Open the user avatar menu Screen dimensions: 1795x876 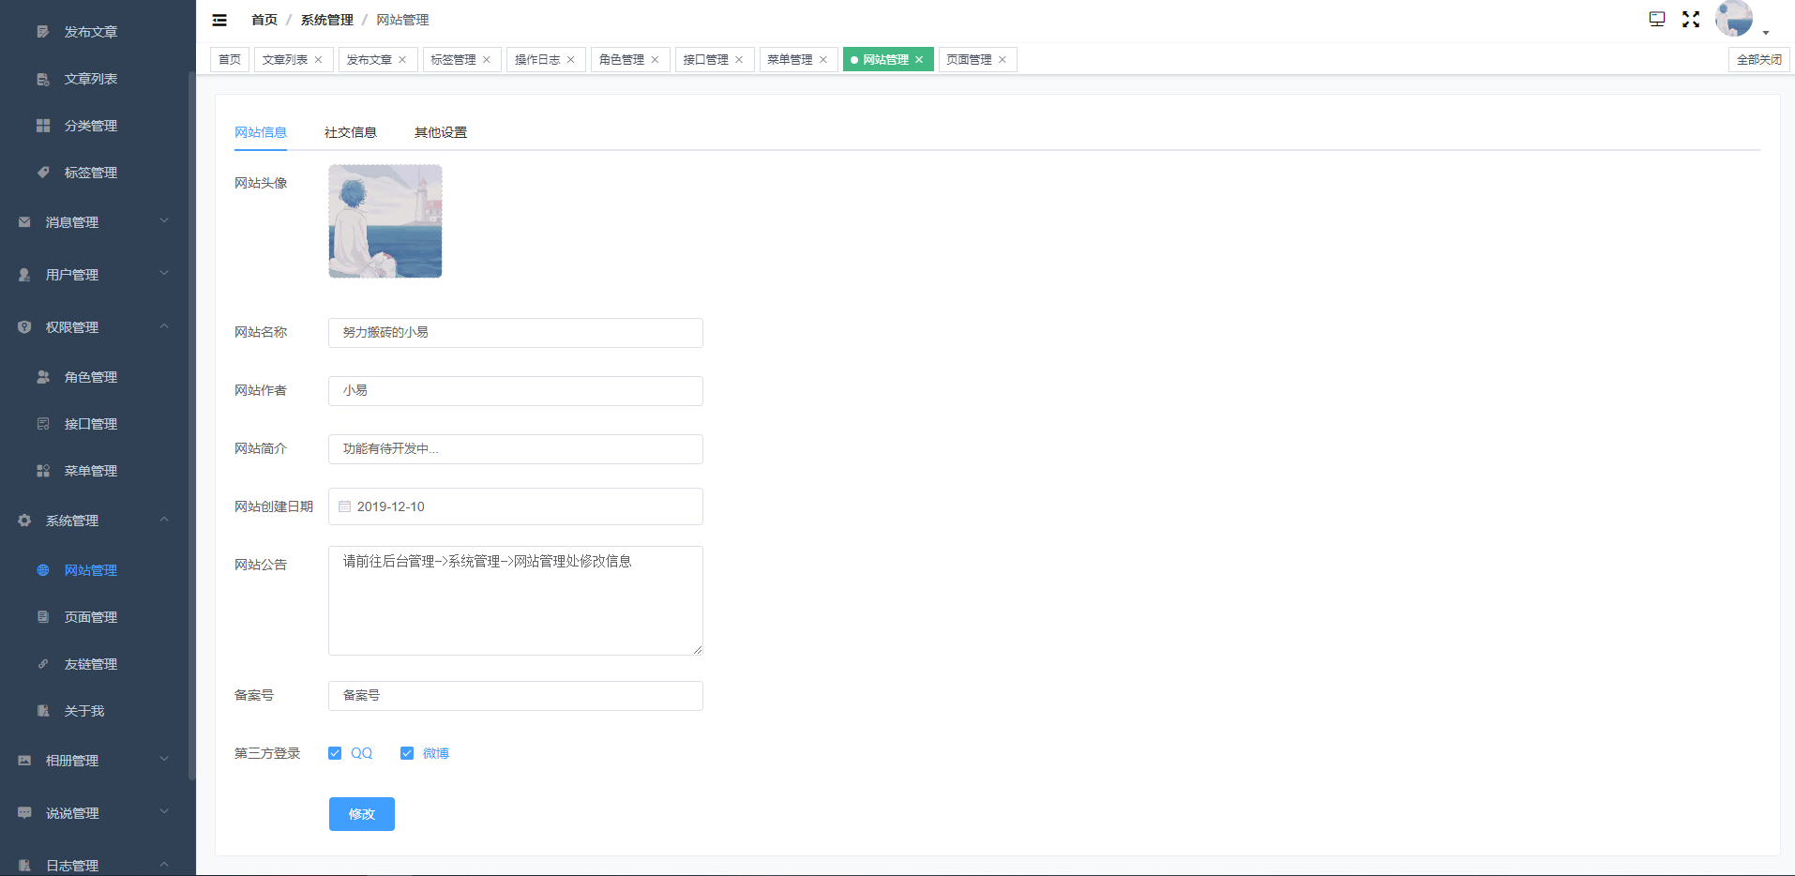pyautogui.click(x=1736, y=19)
